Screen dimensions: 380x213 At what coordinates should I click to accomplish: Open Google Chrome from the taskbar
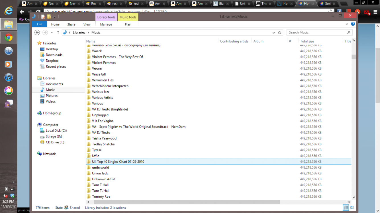(9, 37)
